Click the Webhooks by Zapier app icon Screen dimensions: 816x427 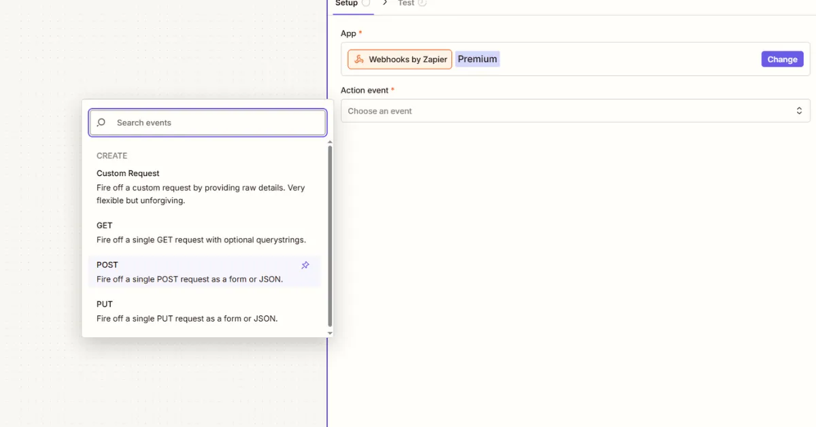click(x=358, y=59)
